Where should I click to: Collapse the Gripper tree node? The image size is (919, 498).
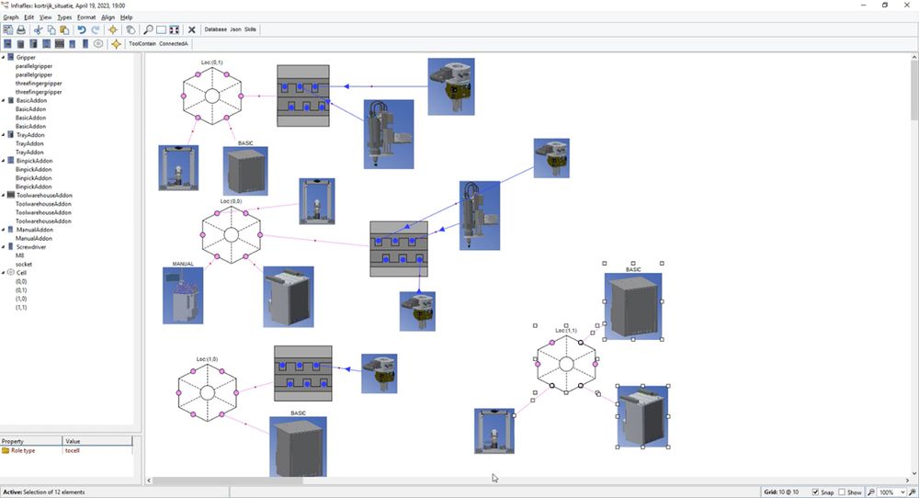3,57
